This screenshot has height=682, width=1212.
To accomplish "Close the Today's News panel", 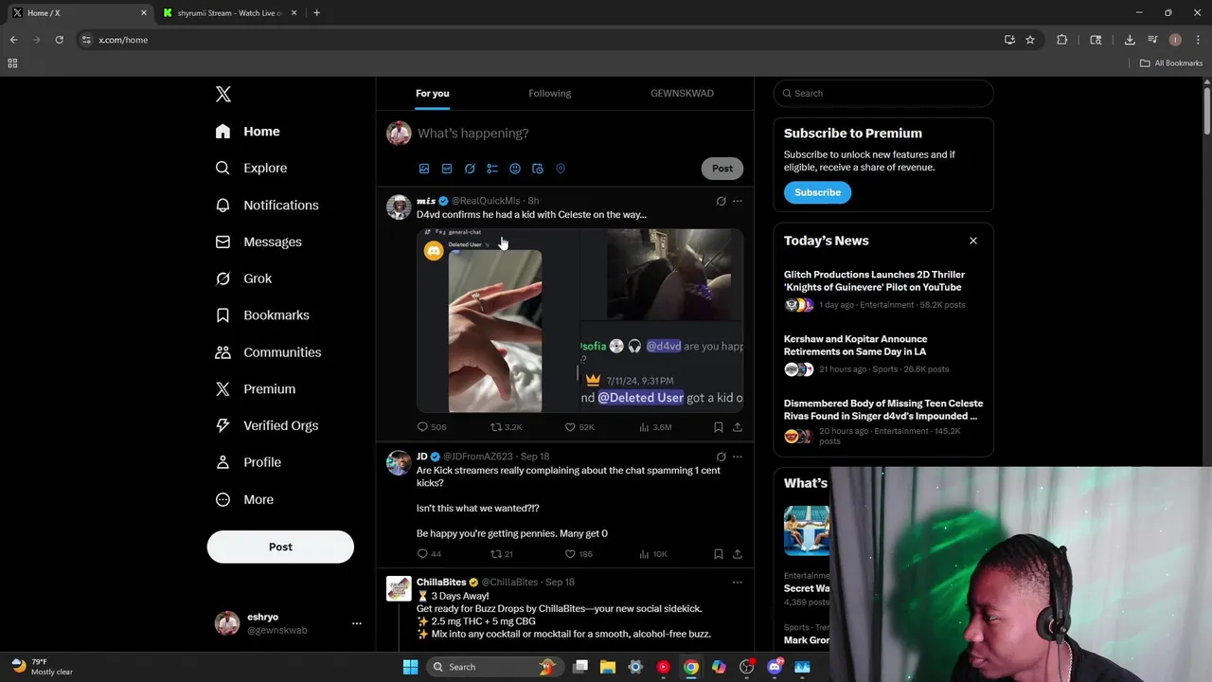I will click(972, 241).
